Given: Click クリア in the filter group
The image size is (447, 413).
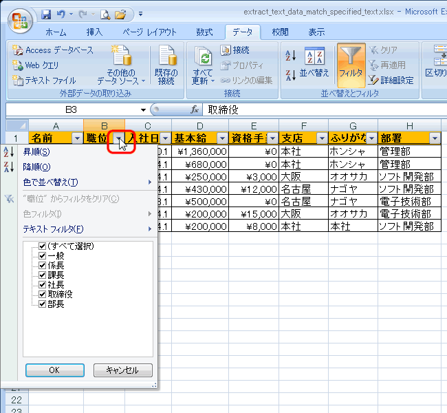Looking at the screenshot, I should coord(383,50).
